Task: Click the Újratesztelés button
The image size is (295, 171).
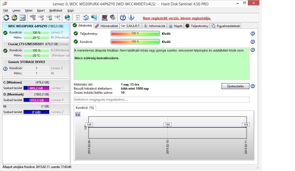Action: (235, 86)
